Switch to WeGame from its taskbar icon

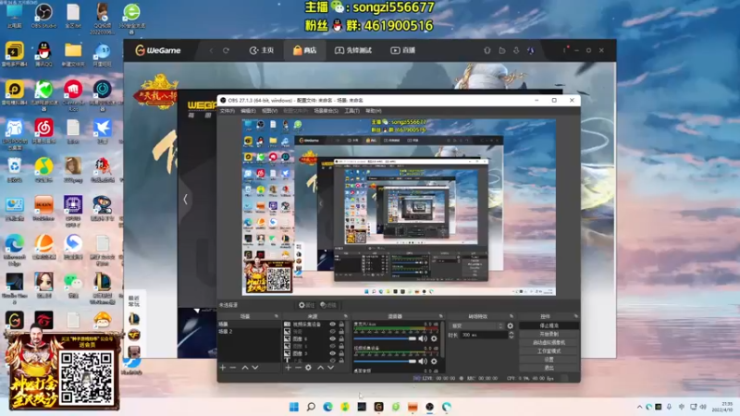pyautogui.click(x=378, y=407)
